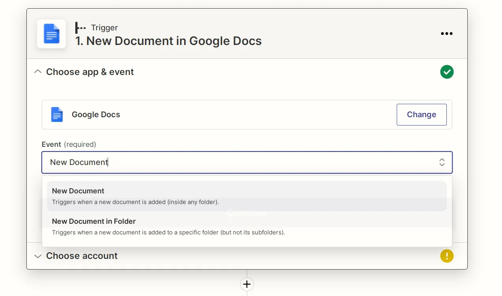The image size is (502, 296).
Task: Toggle the Event dropdown arrows
Action: [x=442, y=162]
